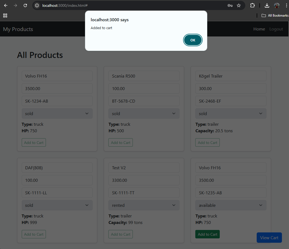Click the DAF(808) name field

coord(57,168)
